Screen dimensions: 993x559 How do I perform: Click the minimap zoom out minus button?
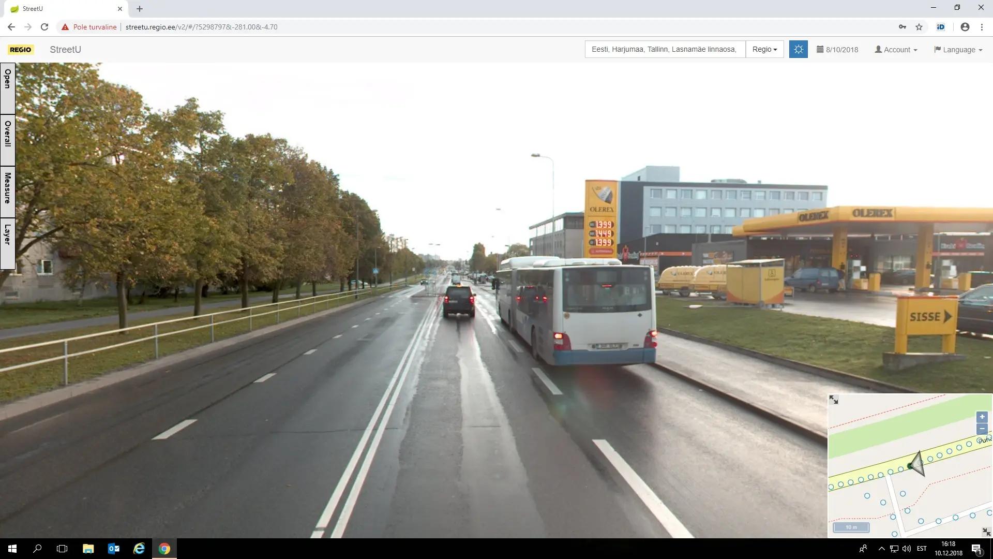click(982, 429)
